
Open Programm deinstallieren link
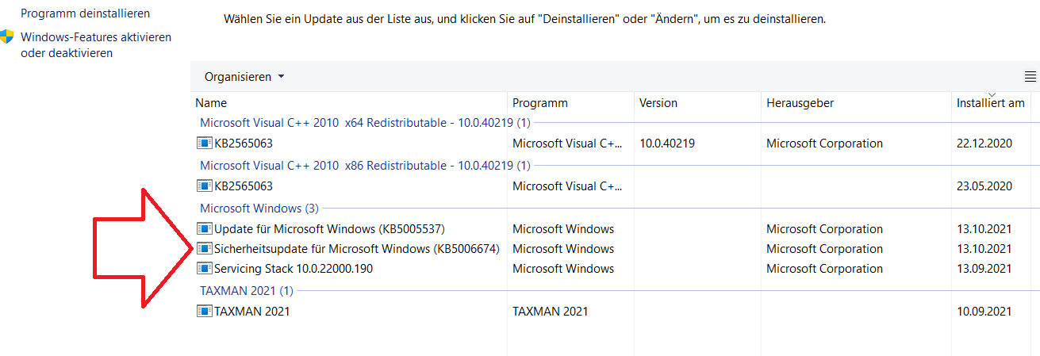point(85,13)
